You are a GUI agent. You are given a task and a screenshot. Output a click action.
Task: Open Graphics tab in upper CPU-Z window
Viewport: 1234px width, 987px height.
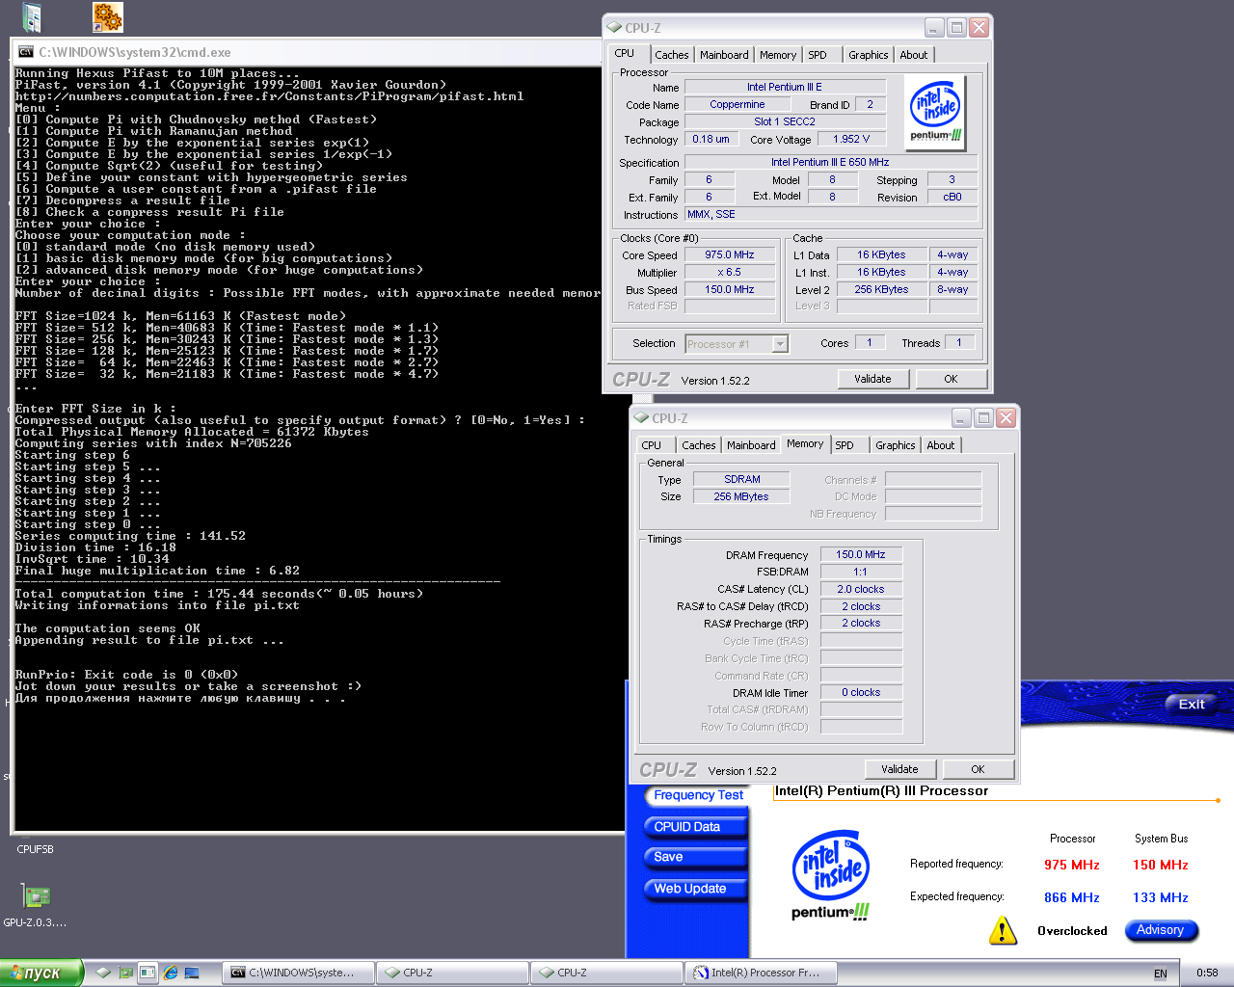tap(869, 56)
